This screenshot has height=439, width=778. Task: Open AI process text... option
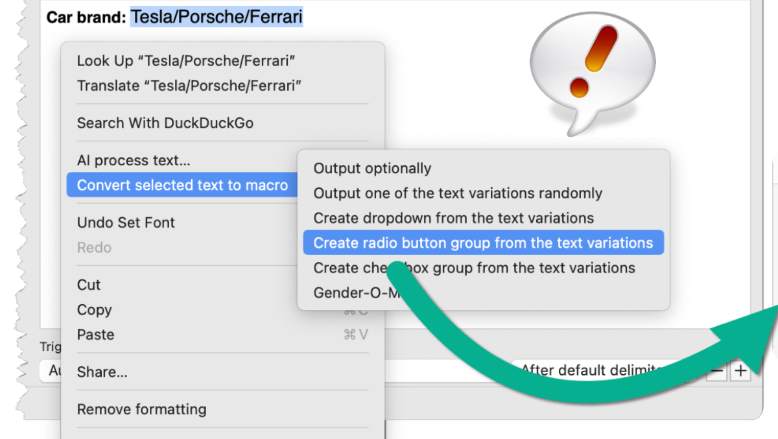(x=134, y=160)
